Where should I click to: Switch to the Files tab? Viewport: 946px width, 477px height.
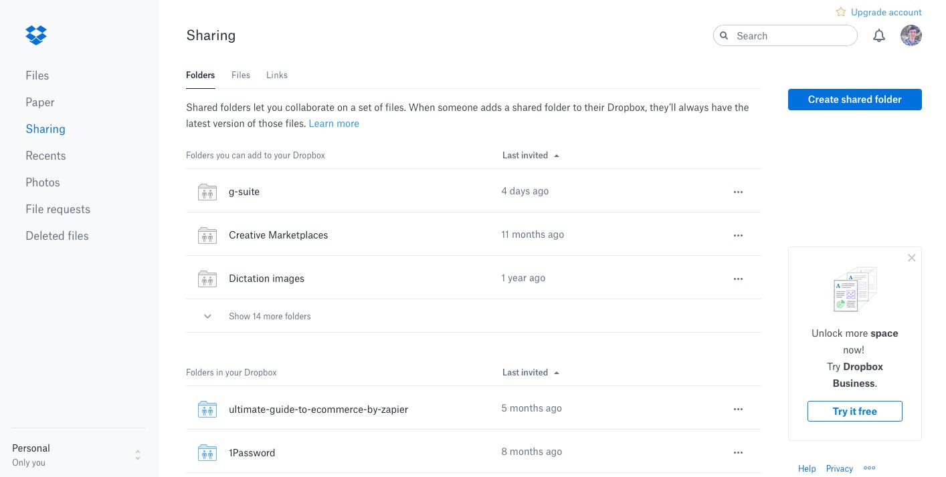click(241, 75)
